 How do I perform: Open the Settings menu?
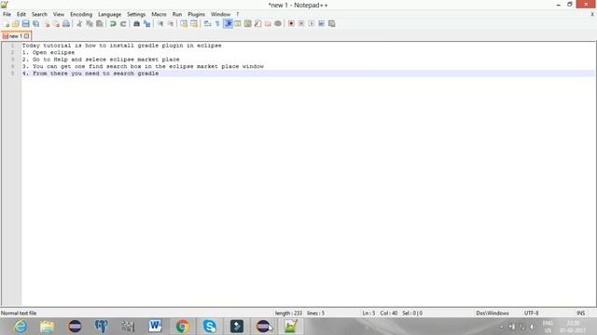(136, 15)
